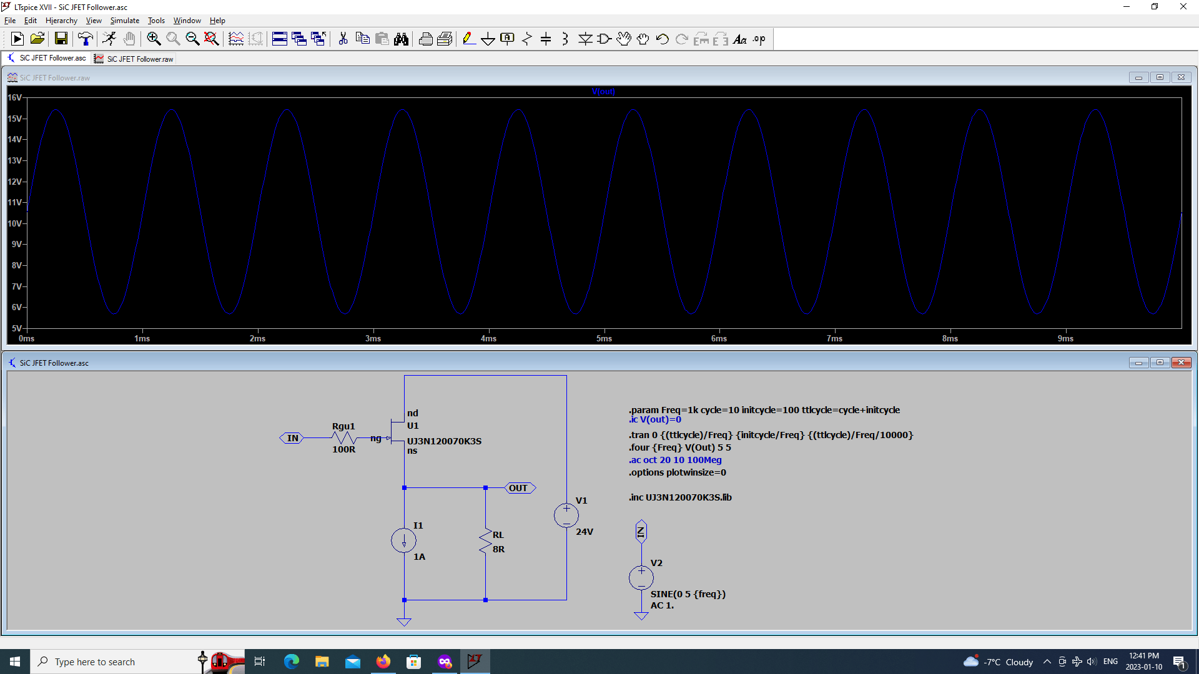The width and height of the screenshot is (1199, 674).
Task: Open Microsoft Edge from taskbar
Action: 291,662
